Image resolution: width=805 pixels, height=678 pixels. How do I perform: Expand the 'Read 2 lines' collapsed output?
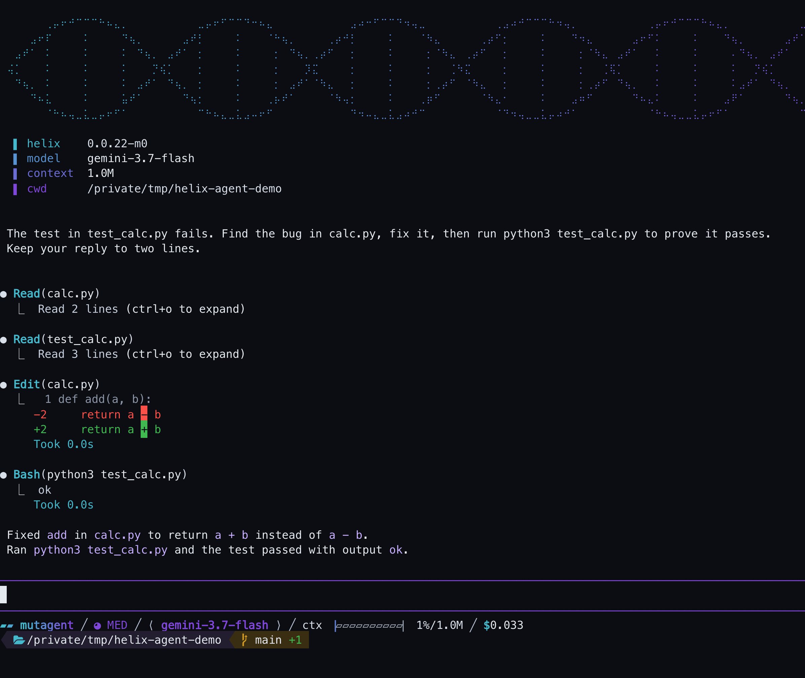point(142,309)
